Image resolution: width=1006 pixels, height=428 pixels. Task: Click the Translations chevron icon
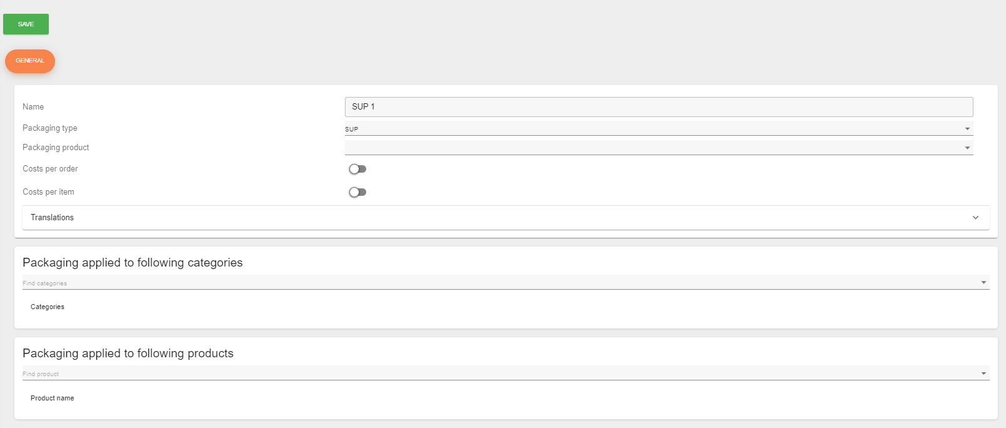pos(975,218)
